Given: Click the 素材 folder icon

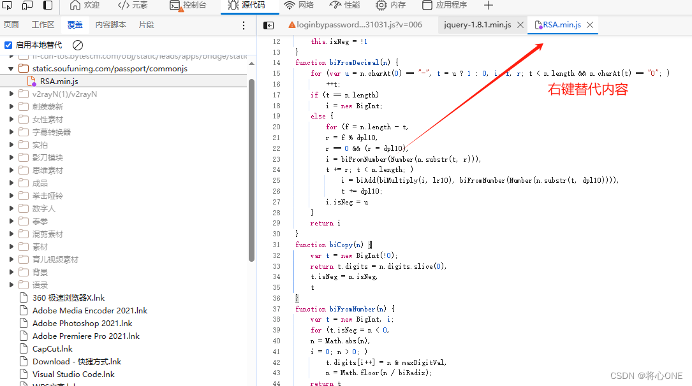Looking at the screenshot, I should pos(24,247).
